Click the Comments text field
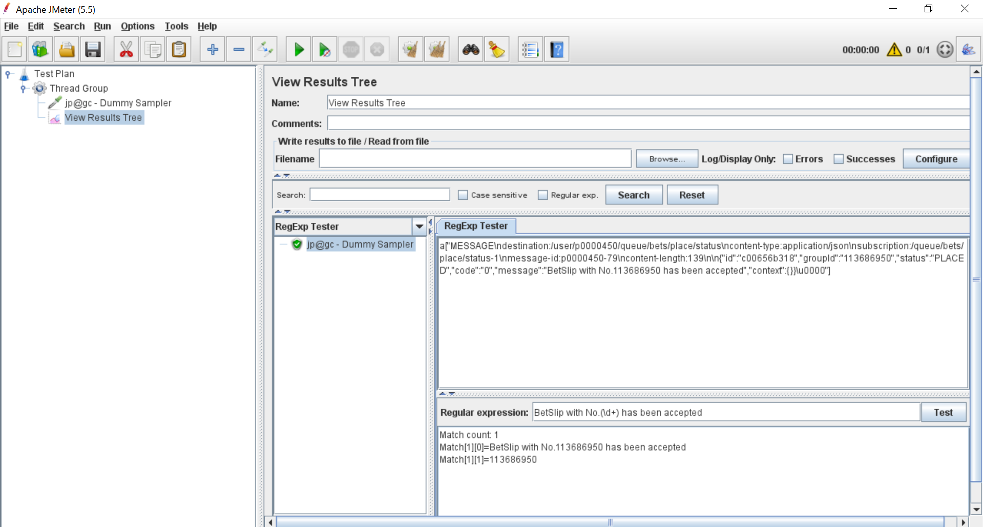 (648, 123)
